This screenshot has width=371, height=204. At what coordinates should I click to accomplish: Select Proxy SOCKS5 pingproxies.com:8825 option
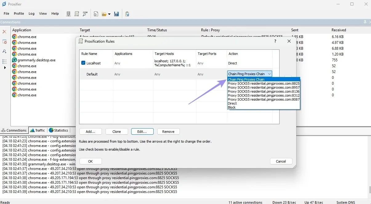(x=264, y=83)
